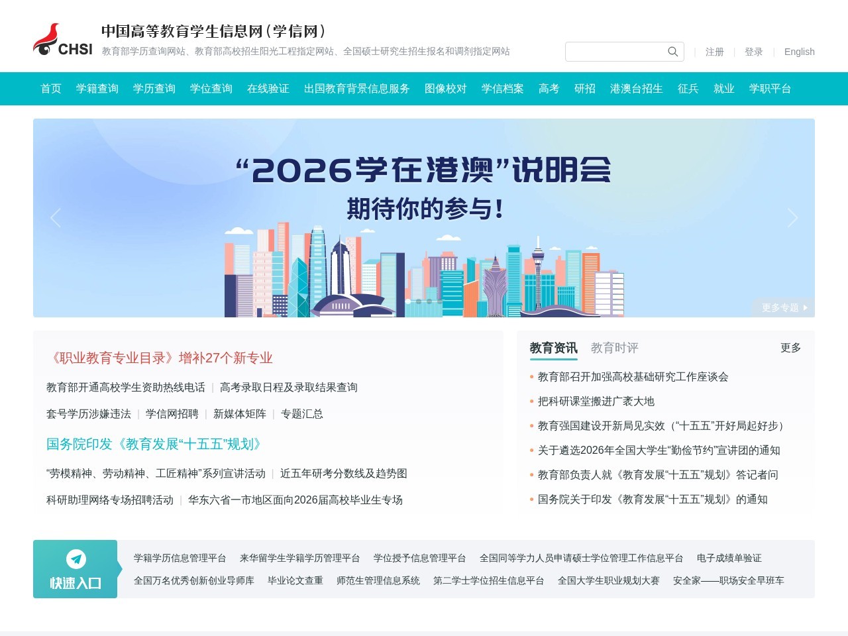Open 就业 navigation item

tap(724, 89)
